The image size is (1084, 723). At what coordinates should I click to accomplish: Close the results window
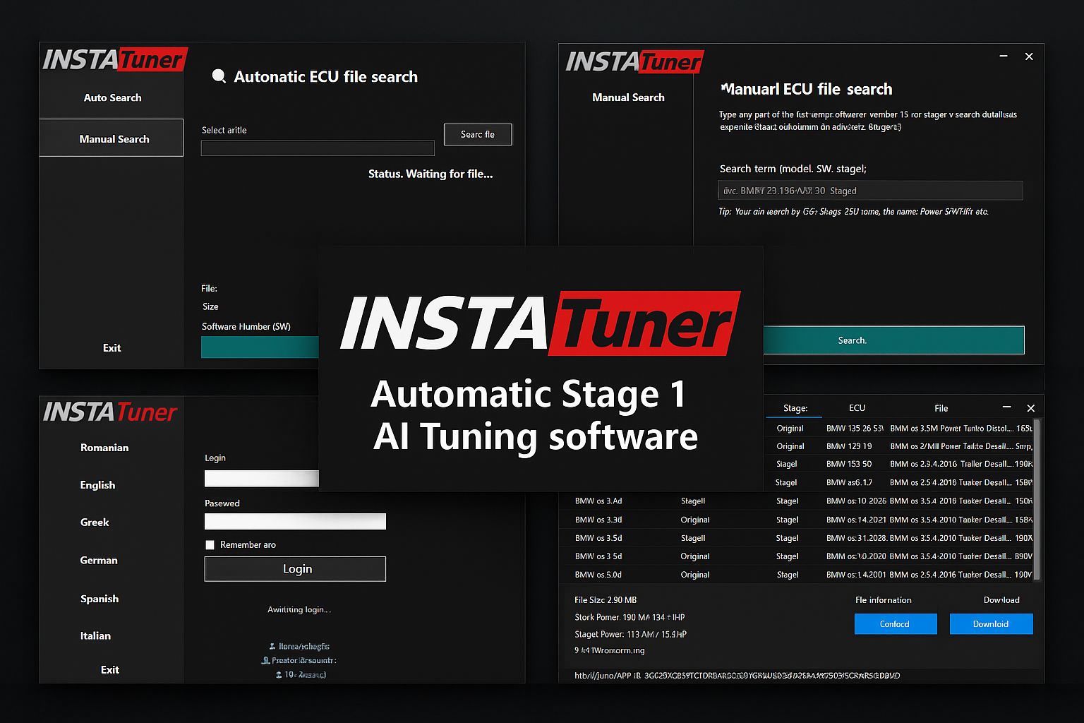click(1031, 408)
